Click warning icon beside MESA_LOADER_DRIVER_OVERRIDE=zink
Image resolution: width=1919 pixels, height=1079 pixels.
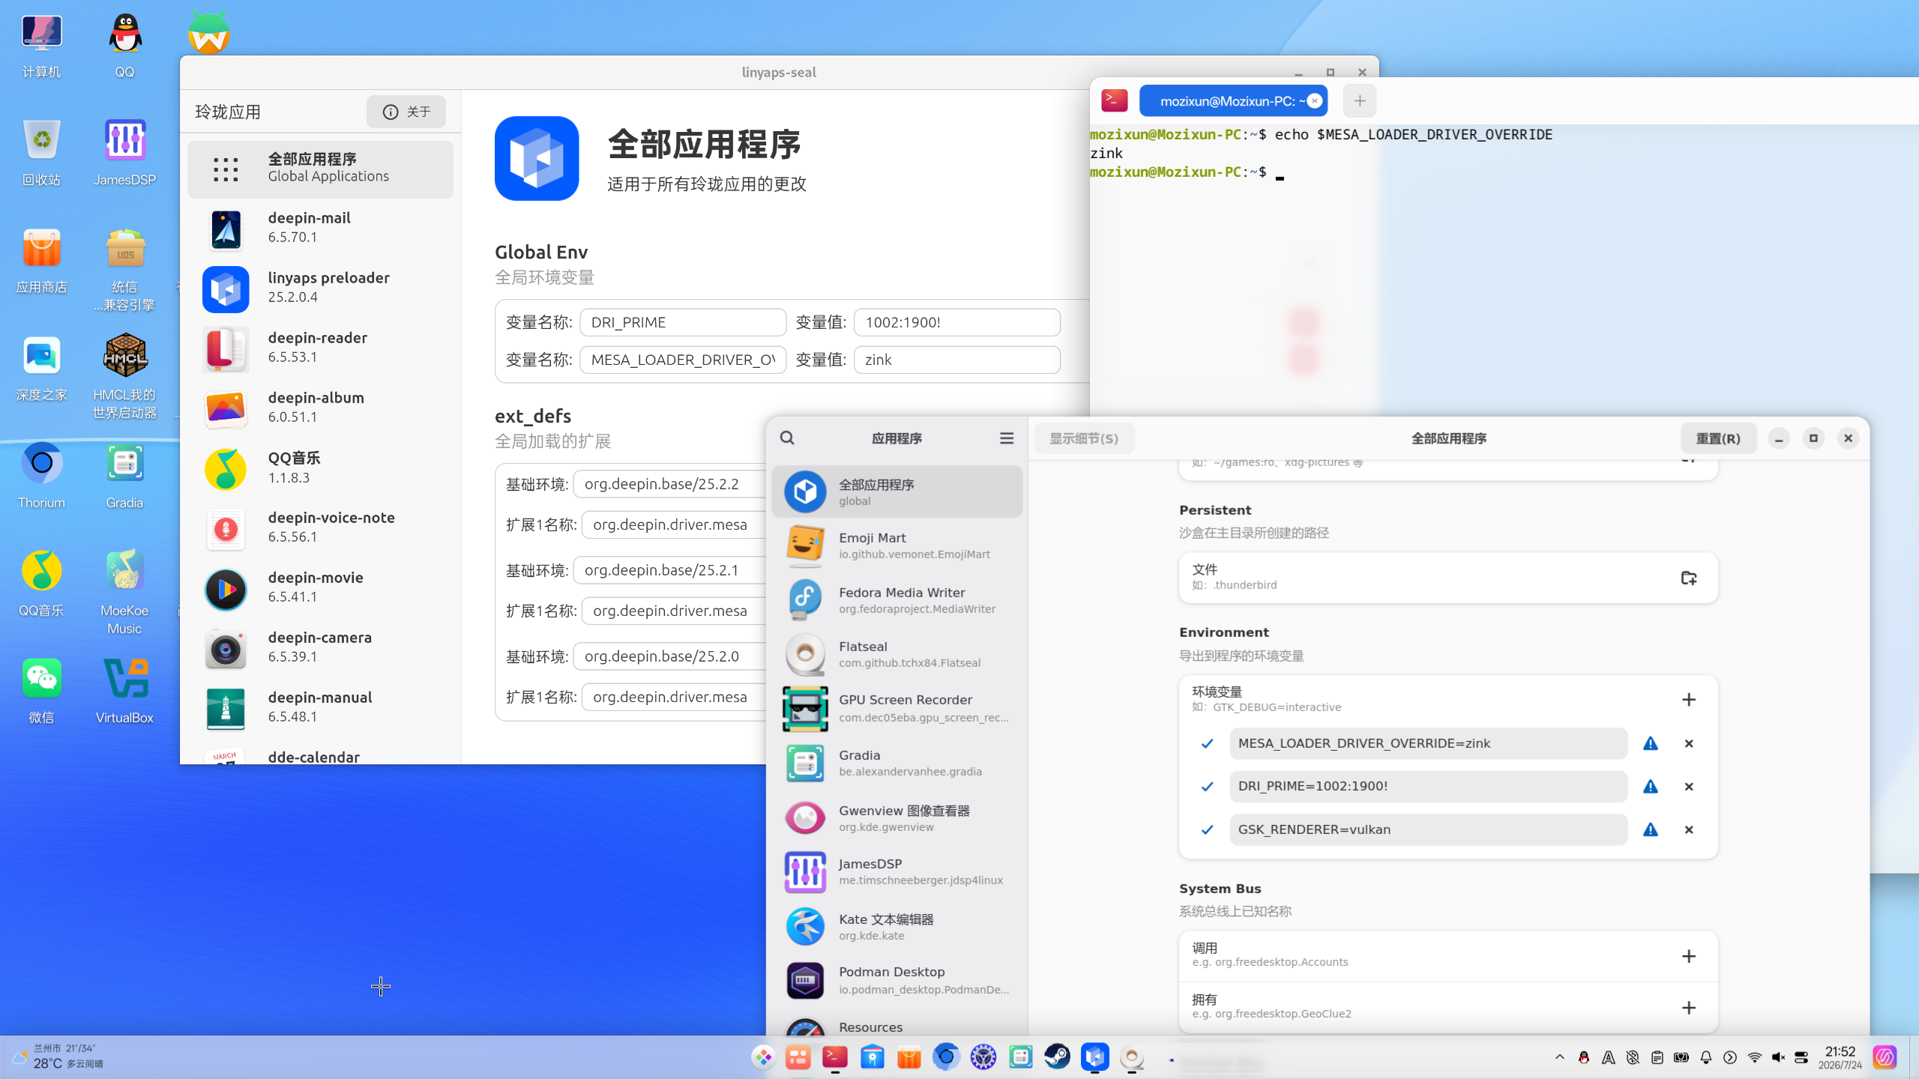1651,743
